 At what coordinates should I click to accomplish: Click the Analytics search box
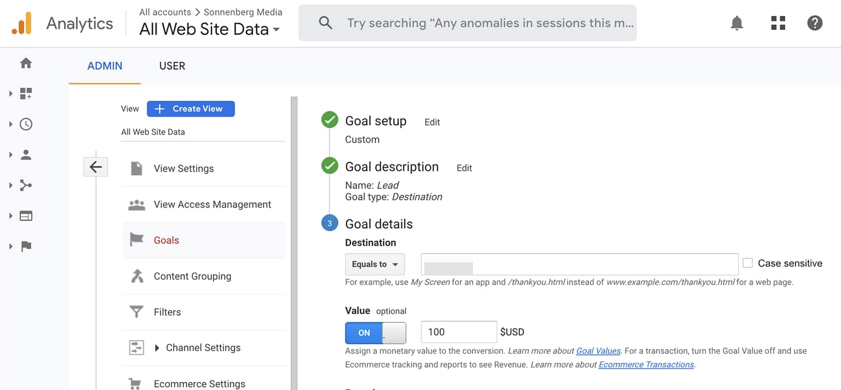click(x=467, y=23)
